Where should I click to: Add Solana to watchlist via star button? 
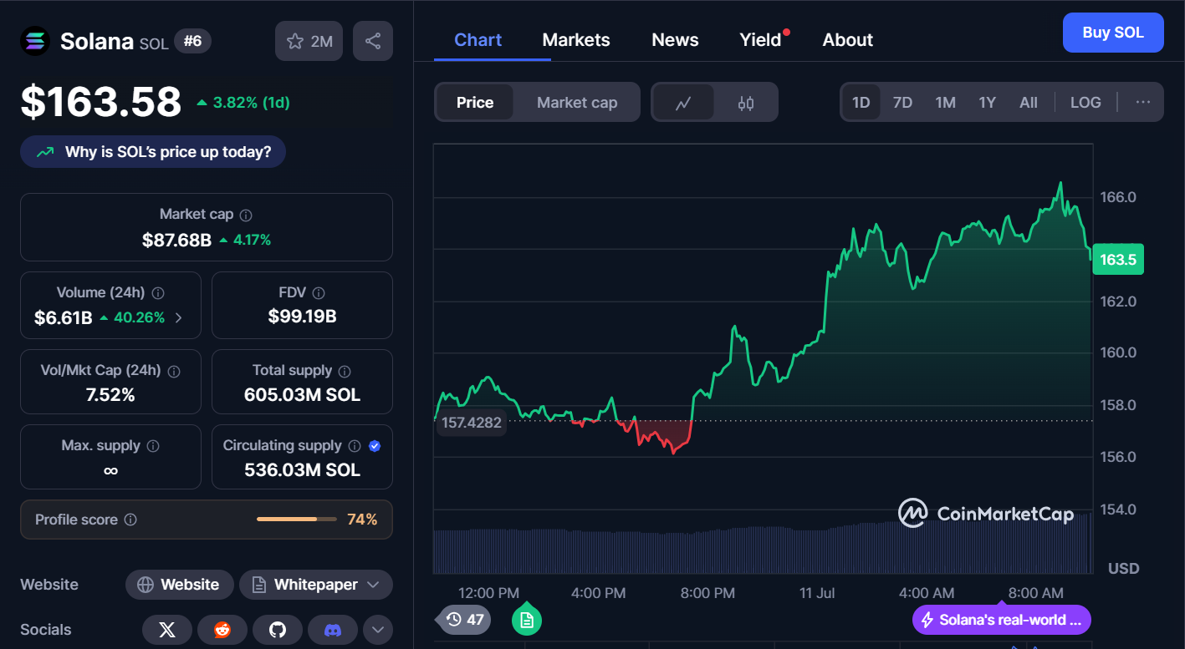point(309,41)
